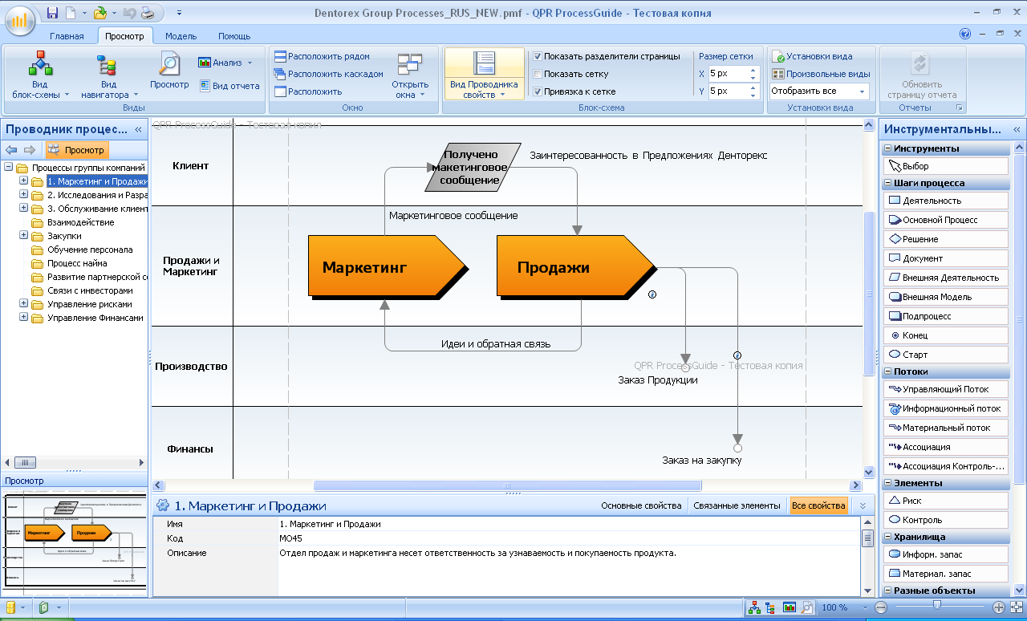Click Расположить рядом window arrangement

(322, 56)
